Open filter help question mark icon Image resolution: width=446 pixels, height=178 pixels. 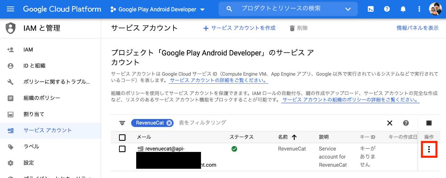pyautogui.click(x=406, y=123)
